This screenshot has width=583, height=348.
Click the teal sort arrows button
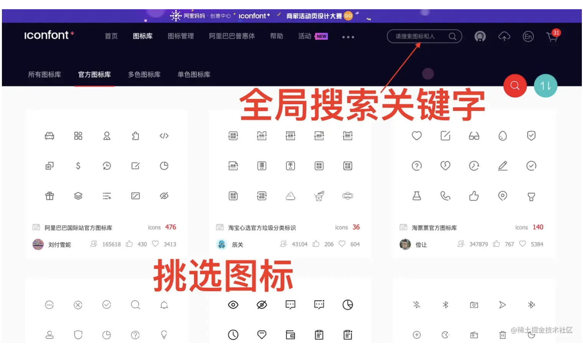(545, 85)
